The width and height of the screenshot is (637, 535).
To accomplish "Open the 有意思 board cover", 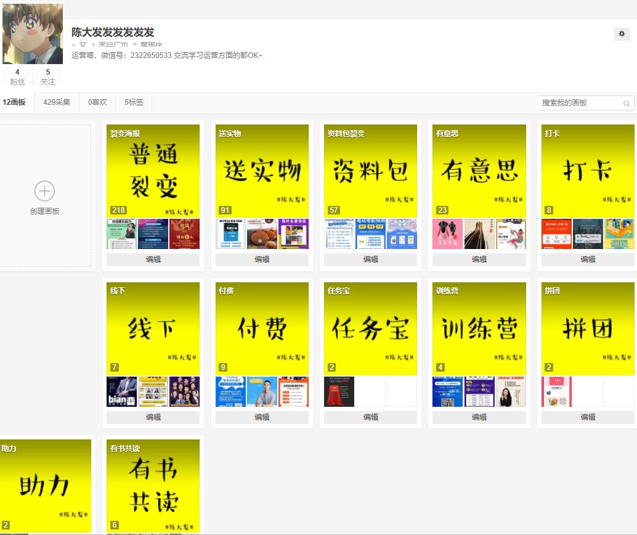I will point(479,171).
